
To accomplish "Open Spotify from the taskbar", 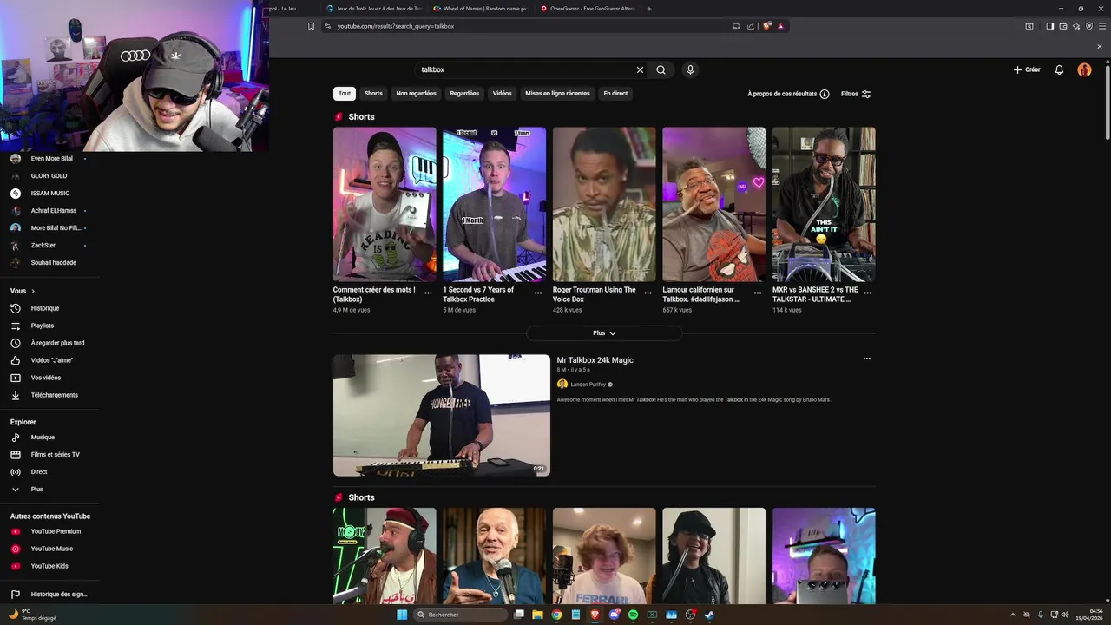I will (633, 615).
